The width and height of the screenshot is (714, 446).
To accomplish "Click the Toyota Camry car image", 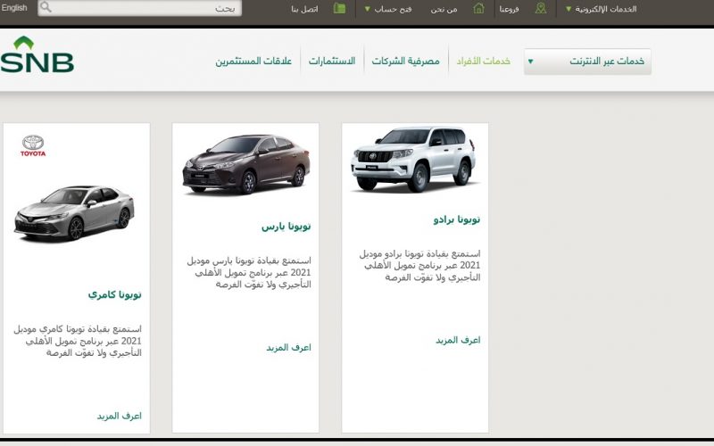I will point(75,212).
